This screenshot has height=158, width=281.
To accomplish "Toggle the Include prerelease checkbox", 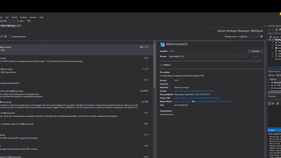I will click(x=9, y=36).
